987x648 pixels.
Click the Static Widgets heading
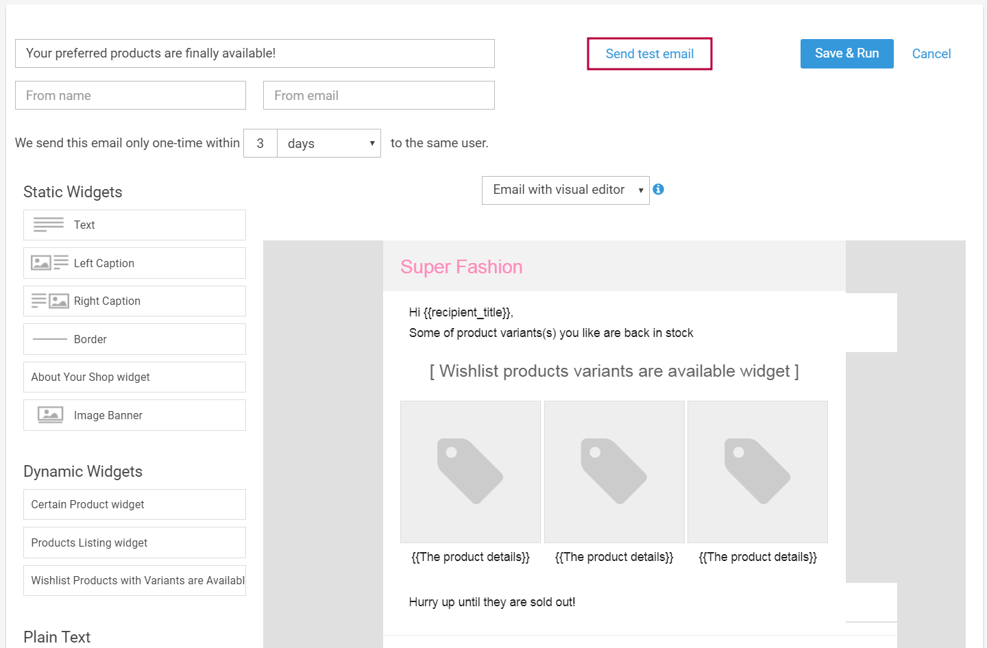coord(73,192)
